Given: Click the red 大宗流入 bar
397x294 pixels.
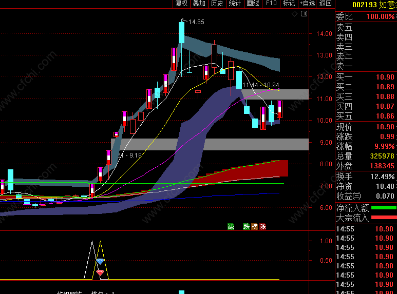Looking at the screenshot, I should 384,218.
